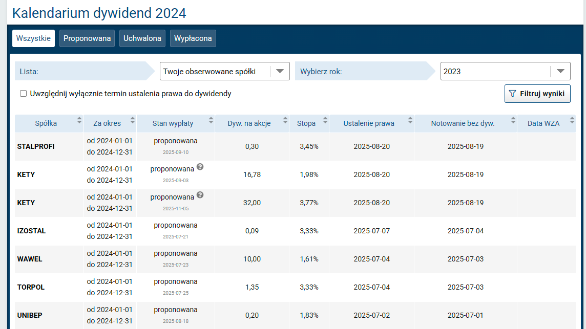Select the 1,83% yield for UNIBEP
Screen dimensions: 586x329
tap(309, 315)
